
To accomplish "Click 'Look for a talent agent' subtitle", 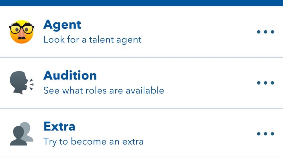I will click(92, 39).
